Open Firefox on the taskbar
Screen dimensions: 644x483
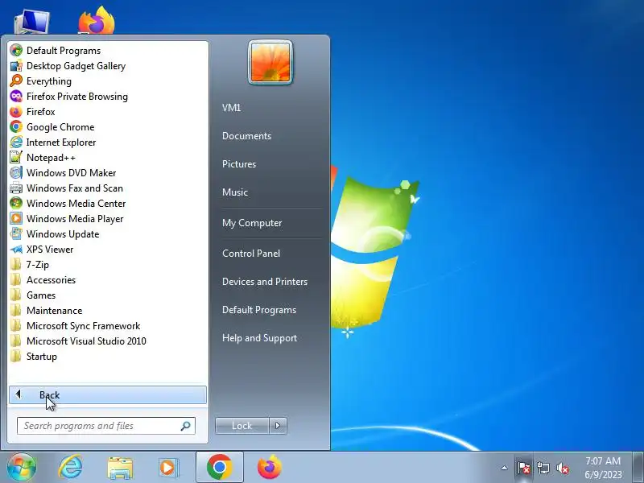[270, 468]
